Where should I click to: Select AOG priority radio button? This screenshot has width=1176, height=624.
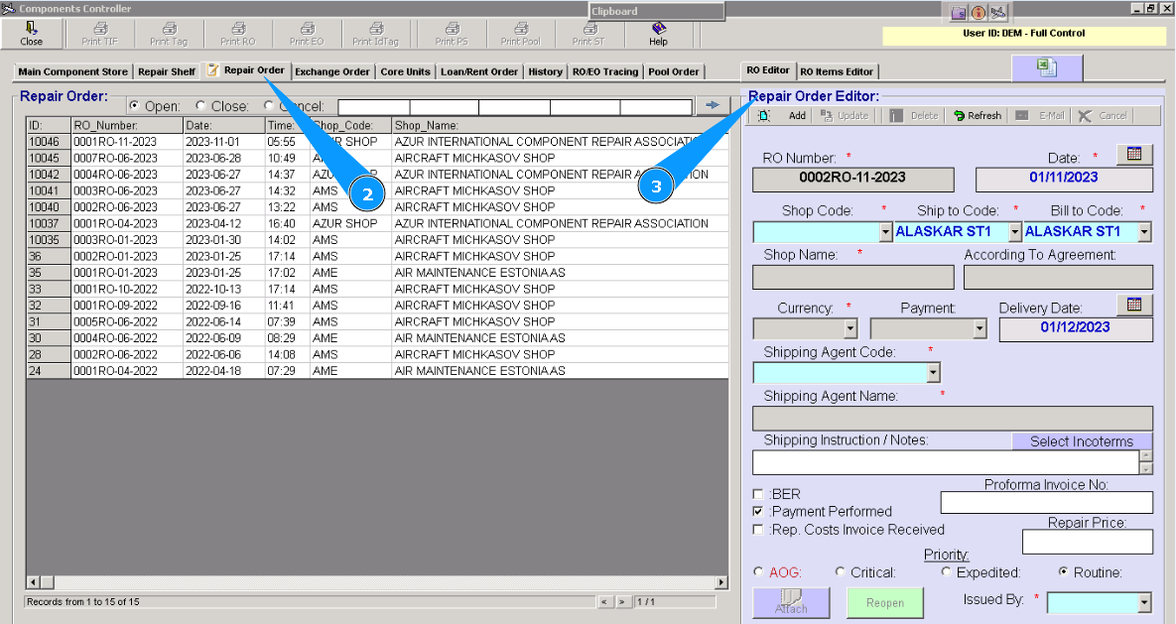point(759,571)
